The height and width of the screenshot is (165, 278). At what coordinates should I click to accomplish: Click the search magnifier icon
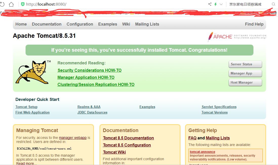[273, 4]
